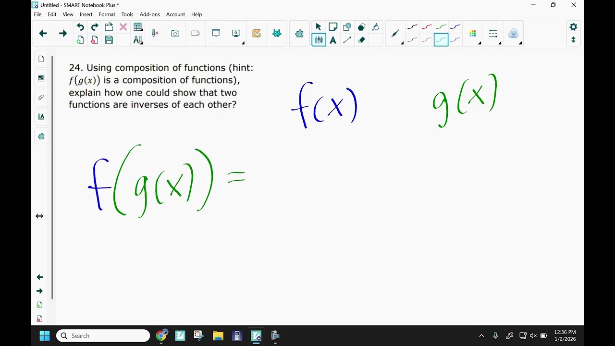Open the Format menu
615x346 pixels.
pos(107,14)
